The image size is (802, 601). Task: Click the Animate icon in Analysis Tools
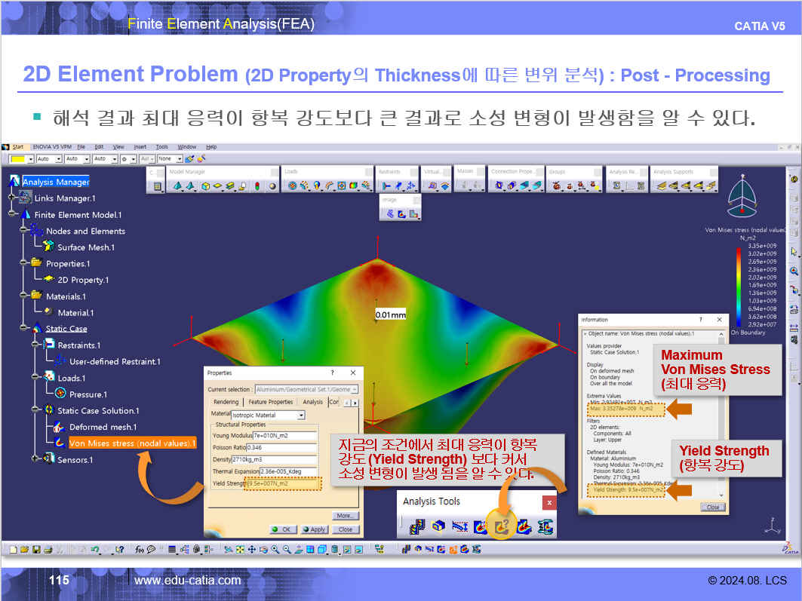[417, 527]
